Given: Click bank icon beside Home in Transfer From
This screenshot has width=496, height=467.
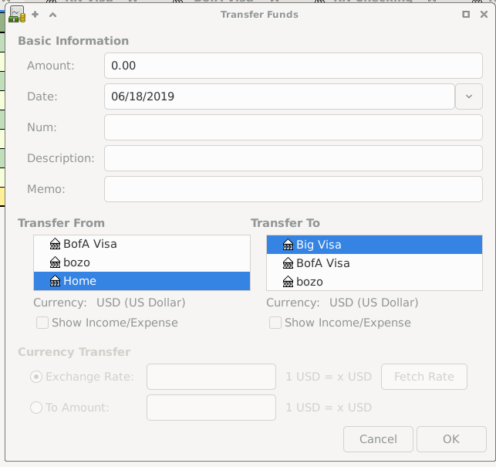Looking at the screenshot, I should click(x=55, y=280).
